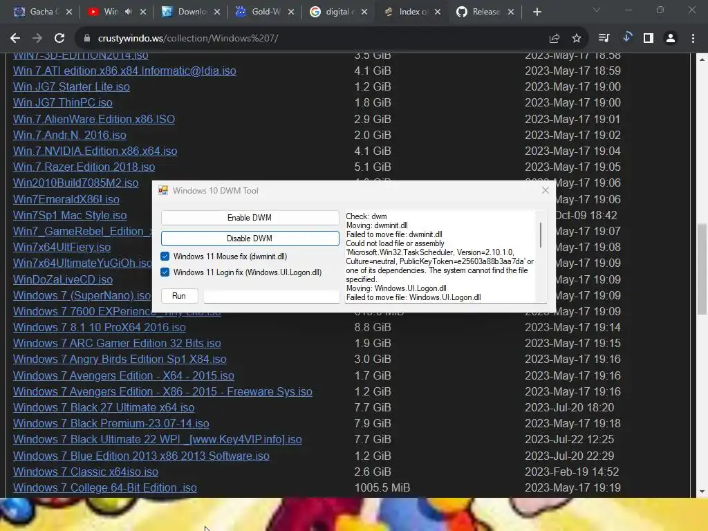Screen dimensions: 708x531
Task: Open Win.7.NVIDIA.Edition.x86.x64.iso link
Action: (95, 151)
